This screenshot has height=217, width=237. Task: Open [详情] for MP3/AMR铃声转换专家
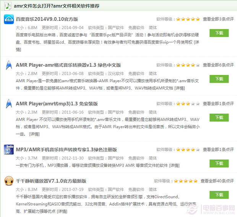174,165
